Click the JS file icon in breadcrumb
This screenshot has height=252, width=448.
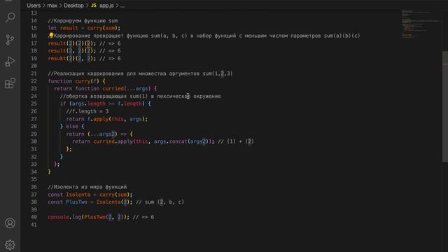click(94, 6)
